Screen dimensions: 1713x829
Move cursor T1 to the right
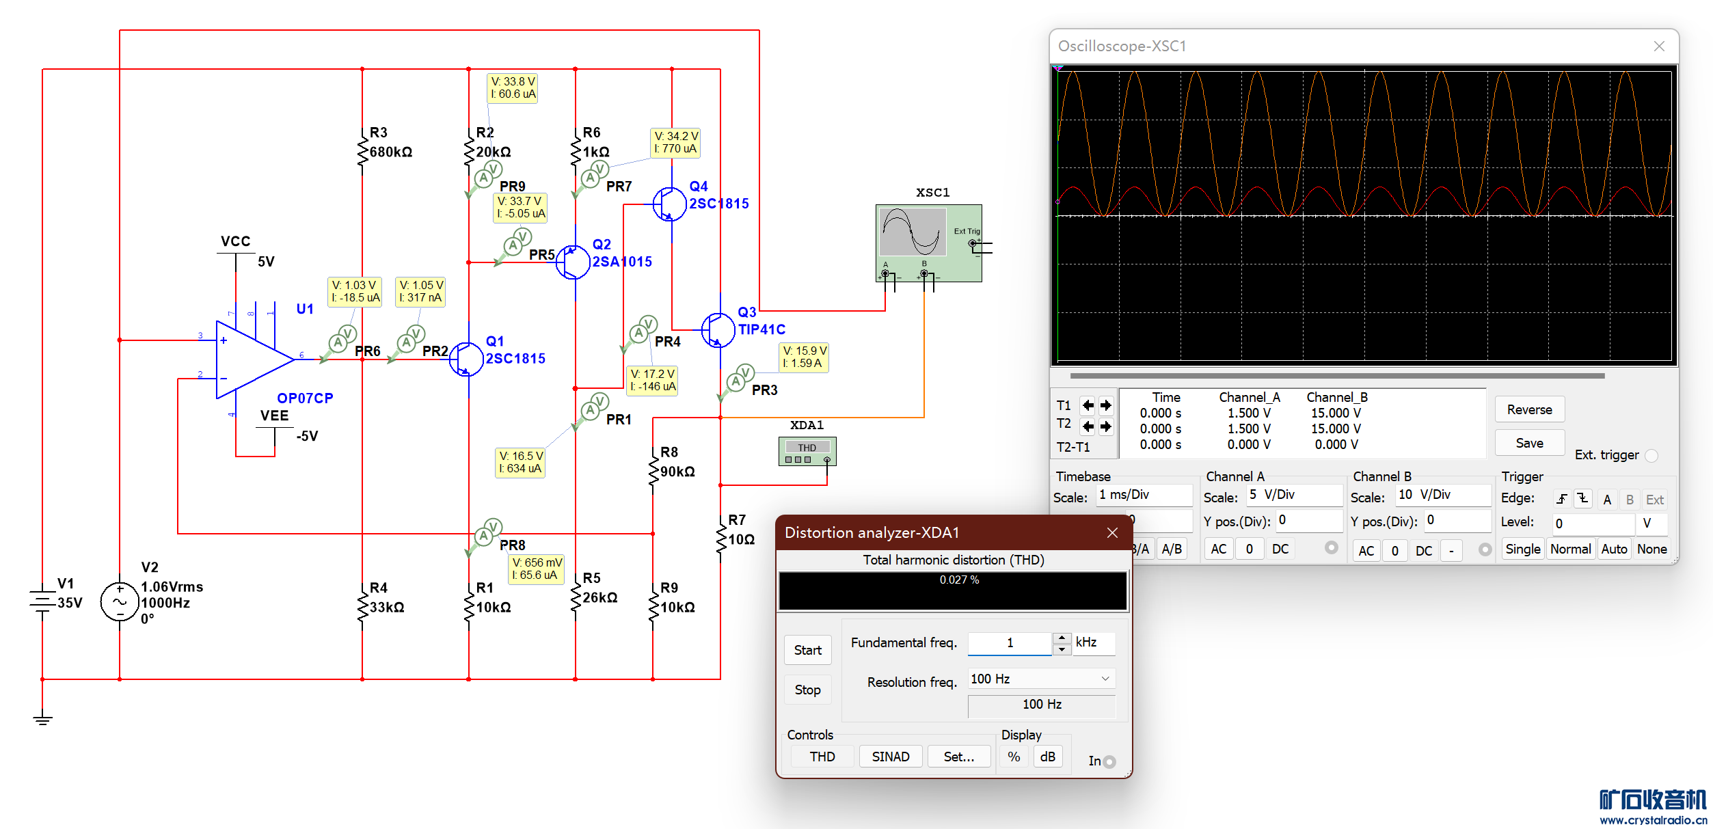coord(1106,405)
